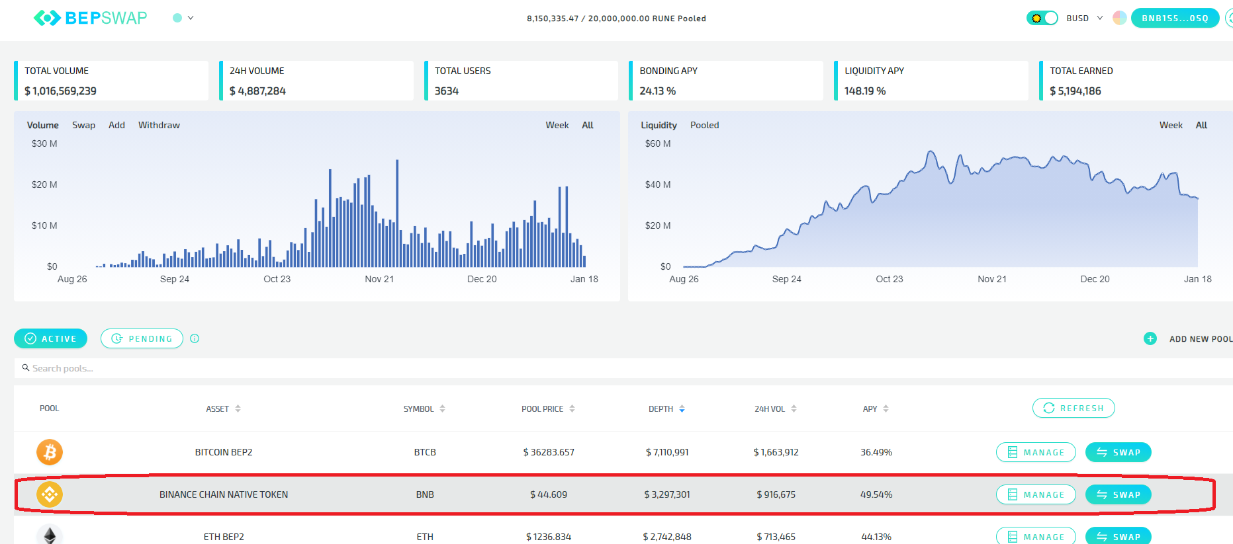This screenshot has width=1233, height=544.
Task: Sort by ASSET column arrows
Action: [238, 408]
